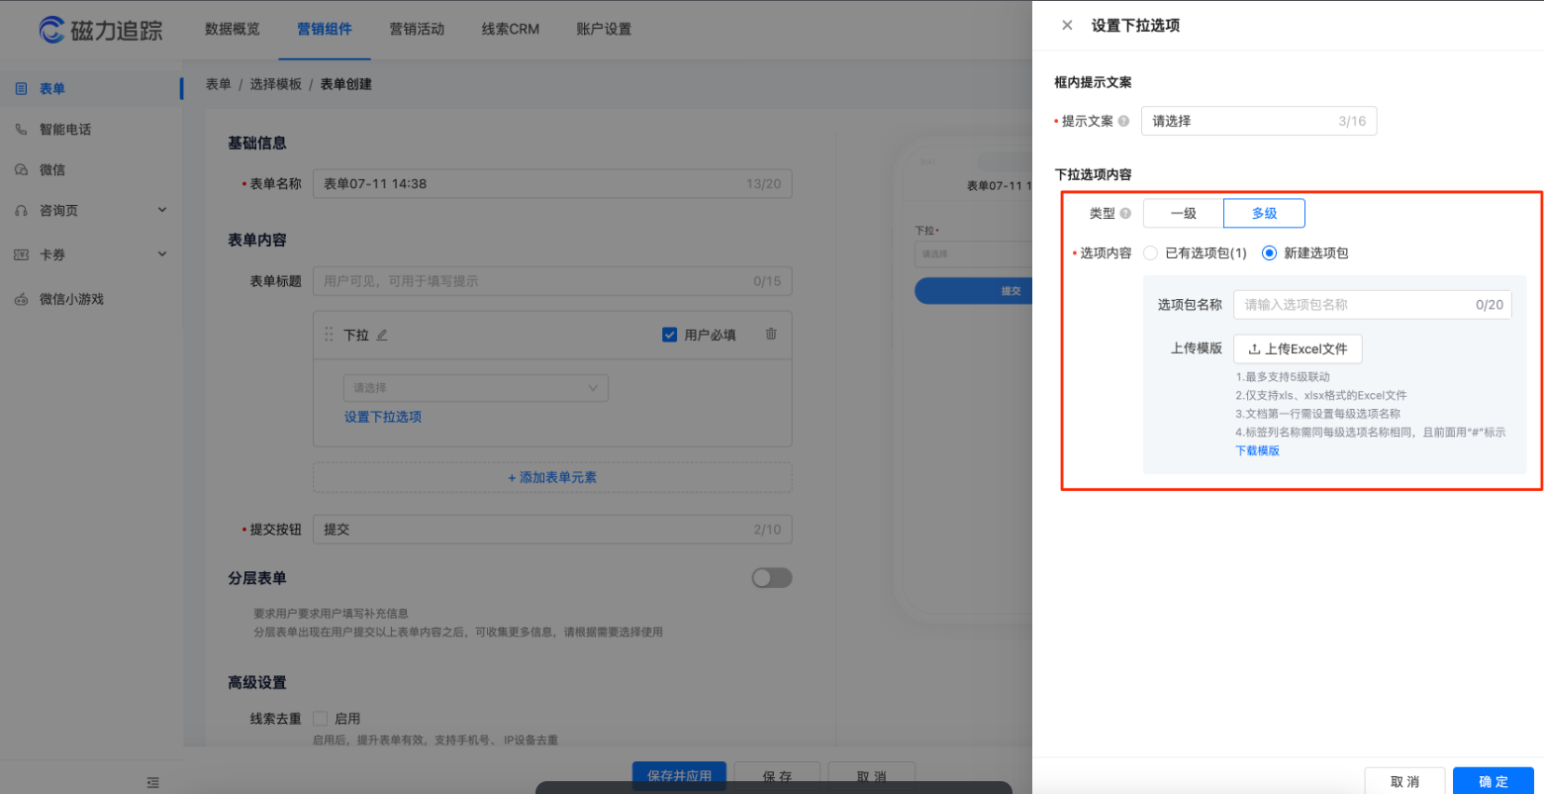Edit the 下拉 title via the pencil icon

384,335
